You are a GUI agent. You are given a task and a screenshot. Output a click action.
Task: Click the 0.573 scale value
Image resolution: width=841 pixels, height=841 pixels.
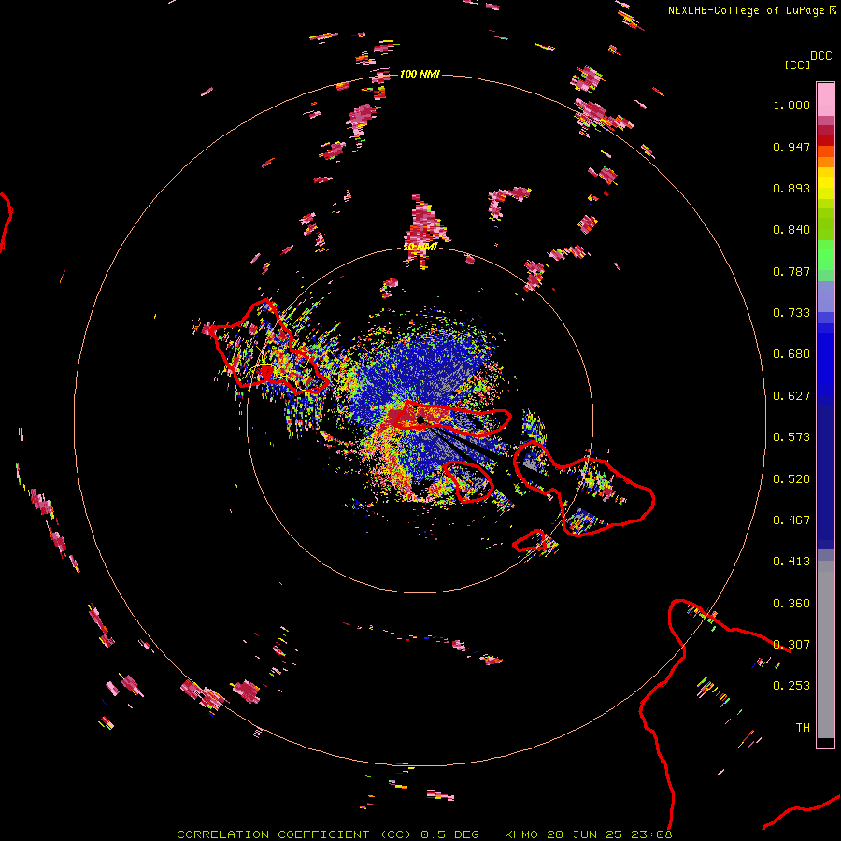click(791, 437)
